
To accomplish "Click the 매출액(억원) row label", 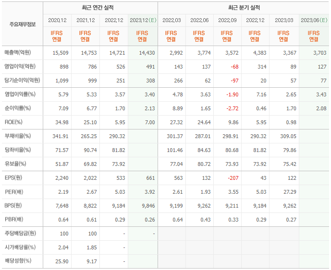I will (x=18, y=52).
